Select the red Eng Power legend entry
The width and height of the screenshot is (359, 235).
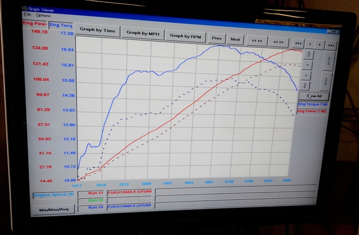(x=313, y=111)
